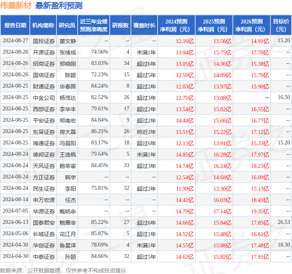Select the 国投证券 institution cell
This screenshot has width=292, height=274.
(x=44, y=41)
